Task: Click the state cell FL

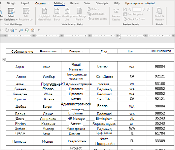Action: click(x=132, y=141)
